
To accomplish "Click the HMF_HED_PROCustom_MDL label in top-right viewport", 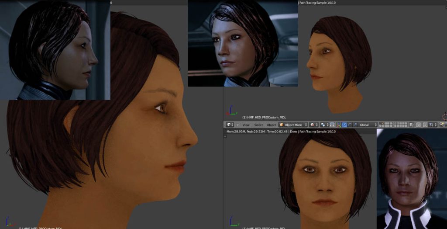I will click(264, 118).
